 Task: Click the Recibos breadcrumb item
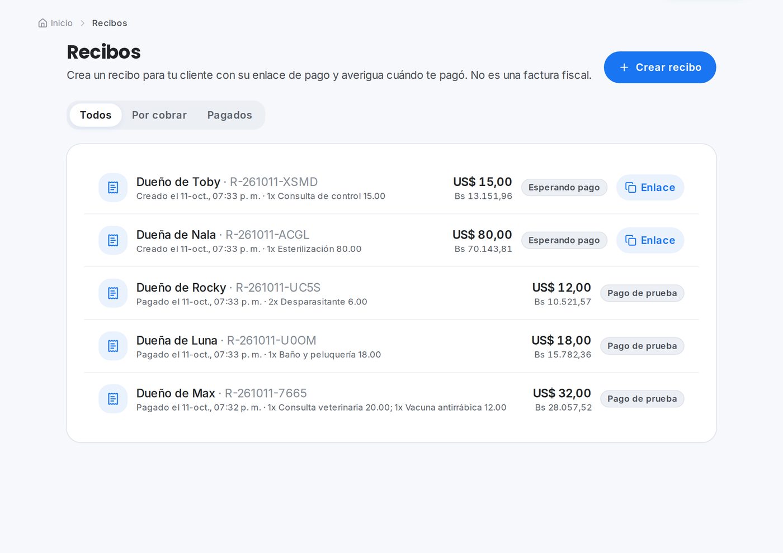coord(110,23)
